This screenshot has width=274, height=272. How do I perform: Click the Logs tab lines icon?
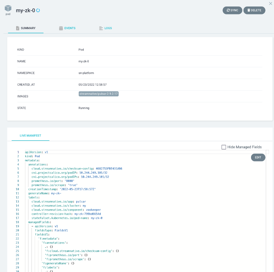pyautogui.click(x=101, y=28)
